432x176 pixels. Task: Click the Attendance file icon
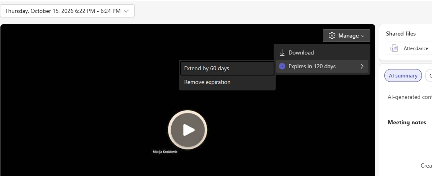point(394,48)
